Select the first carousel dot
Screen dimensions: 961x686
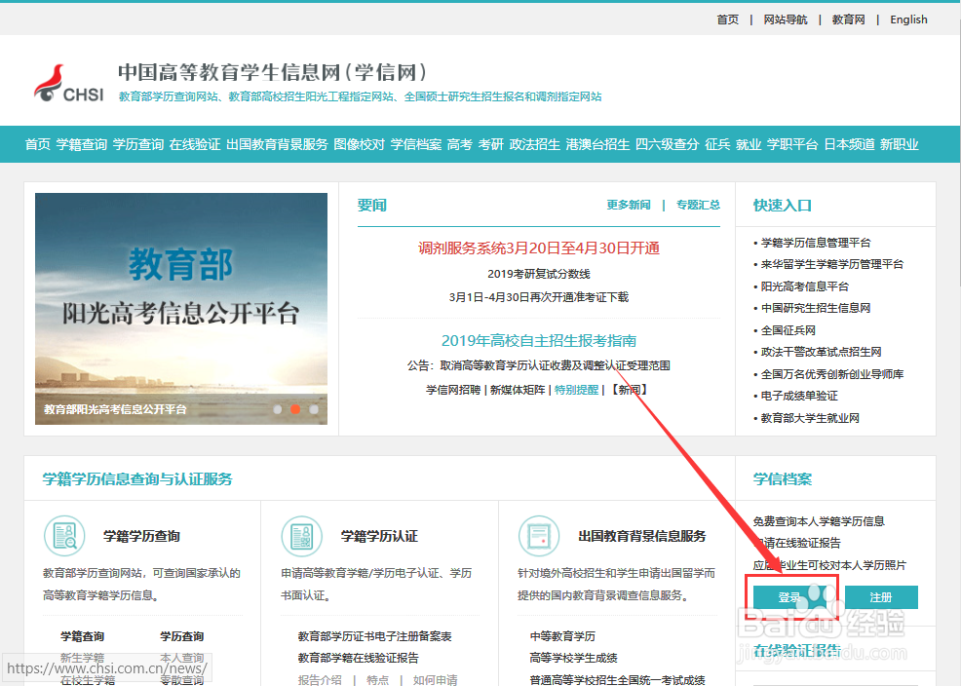click(x=278, y=409)
